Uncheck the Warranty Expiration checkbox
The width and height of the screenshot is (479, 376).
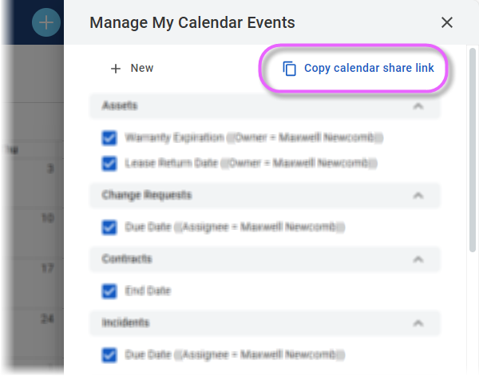tap(109, 138)
